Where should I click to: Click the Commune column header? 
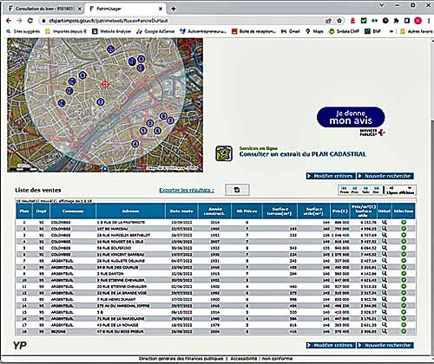[x=73, y=211]
